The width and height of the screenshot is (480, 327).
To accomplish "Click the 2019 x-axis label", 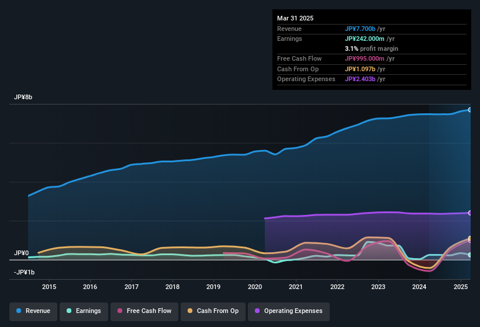I will [213, 287].
